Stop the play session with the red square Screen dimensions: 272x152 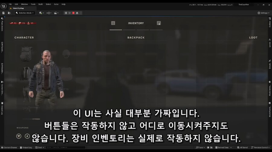click(73, 13)
